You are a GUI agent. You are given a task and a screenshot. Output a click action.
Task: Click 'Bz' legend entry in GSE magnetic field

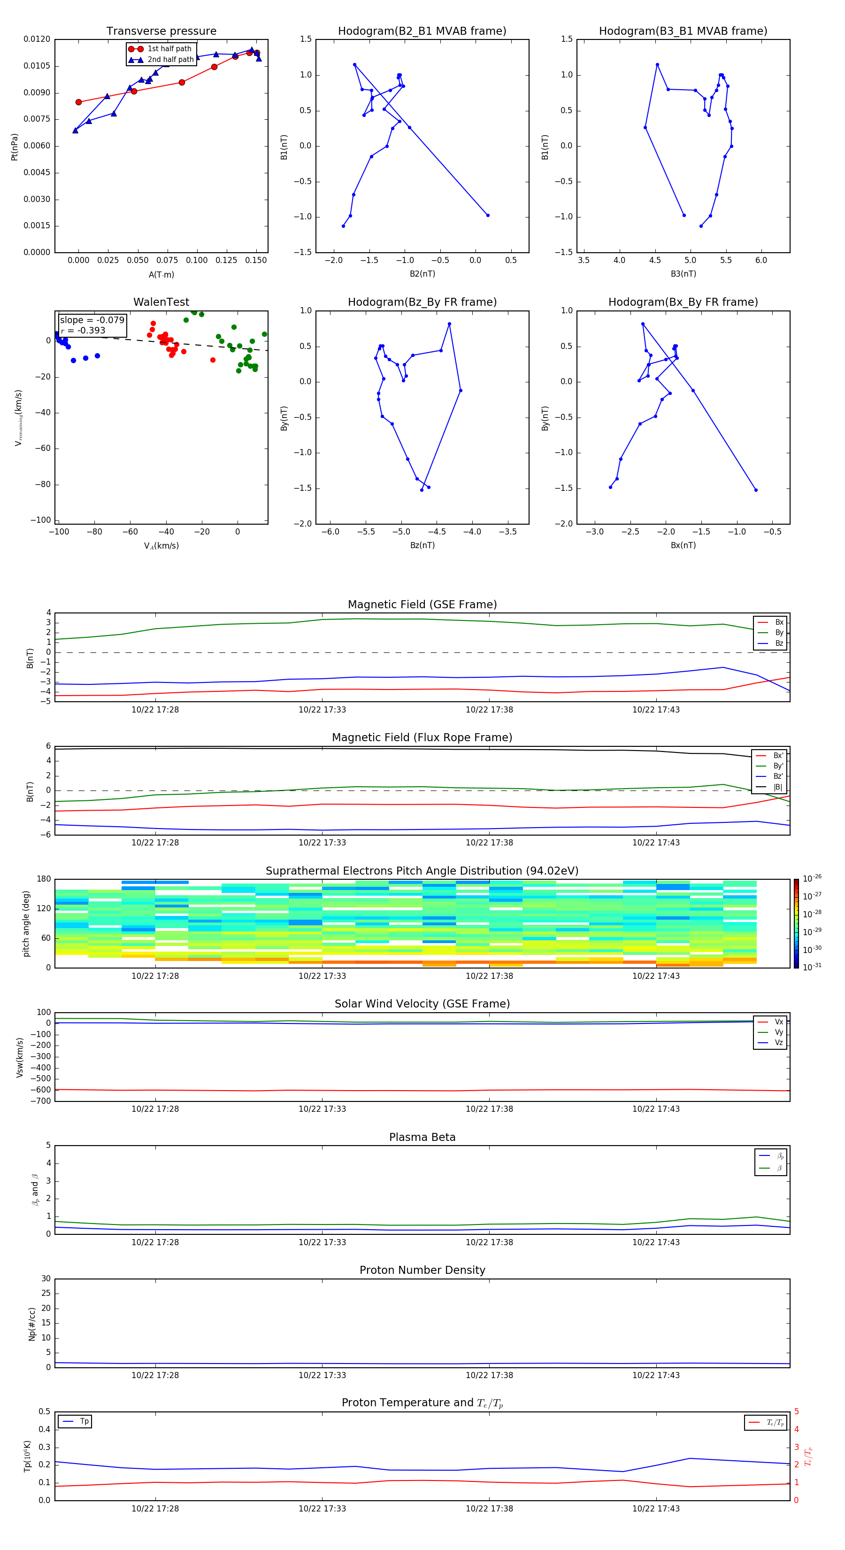pyautogui.click(x=770, y=643)
